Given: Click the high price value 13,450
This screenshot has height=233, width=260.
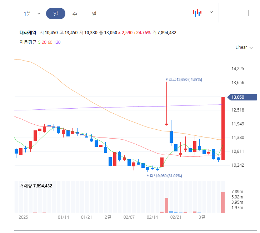Looking at the screenshot, I should (71, 33).
